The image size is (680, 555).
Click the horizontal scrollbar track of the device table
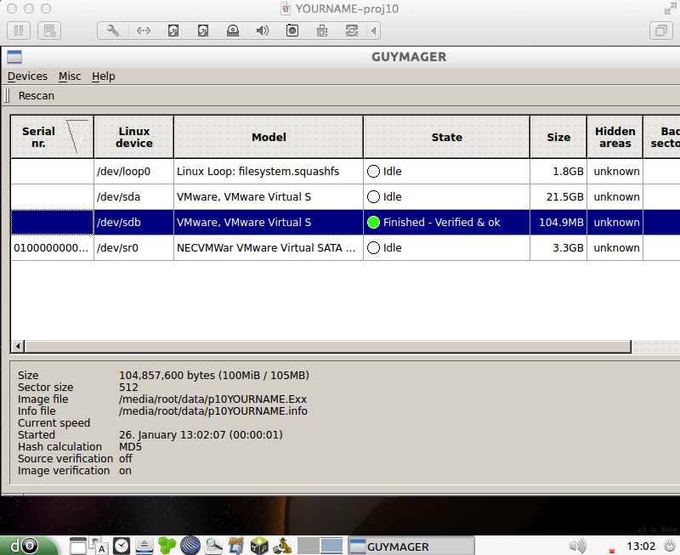pos(655,347)
